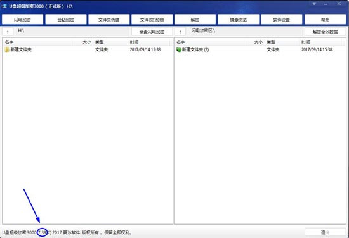This screenshot has width=349, height=238.
Task: Click the 闪电加密区\ path field
Action: 246,31
